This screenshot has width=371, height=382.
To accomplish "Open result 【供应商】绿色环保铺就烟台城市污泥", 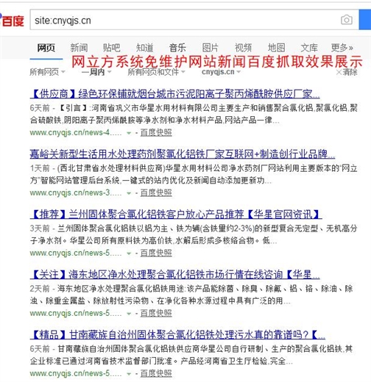I will tap(174, 94).
